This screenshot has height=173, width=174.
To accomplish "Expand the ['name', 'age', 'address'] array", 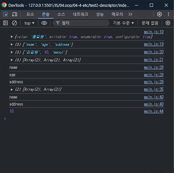I will point(12,45).
